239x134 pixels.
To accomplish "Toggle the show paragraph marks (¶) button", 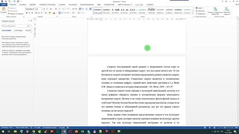I will (90, 9).
